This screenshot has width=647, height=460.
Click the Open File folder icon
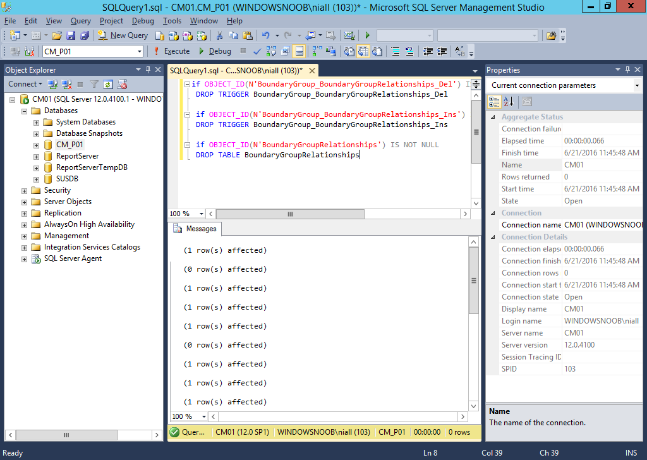point(57,36)
